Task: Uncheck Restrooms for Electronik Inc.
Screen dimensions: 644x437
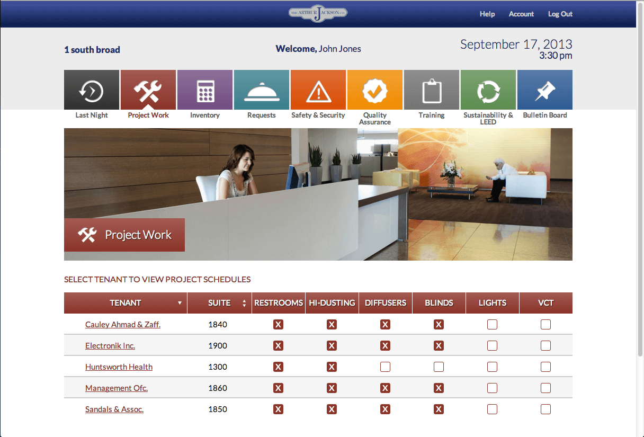Action: click(278, 346)
